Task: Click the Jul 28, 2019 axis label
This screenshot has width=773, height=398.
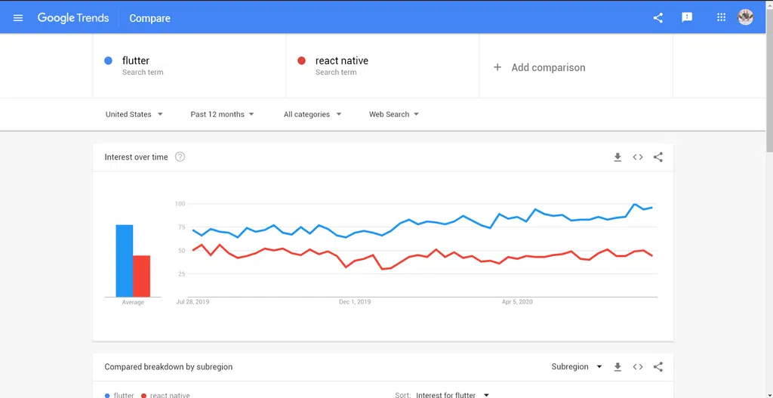Action: pos(192,302)
